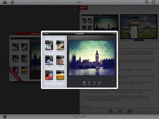Open the globe web icon
The image size is (159, 119).
120,111
